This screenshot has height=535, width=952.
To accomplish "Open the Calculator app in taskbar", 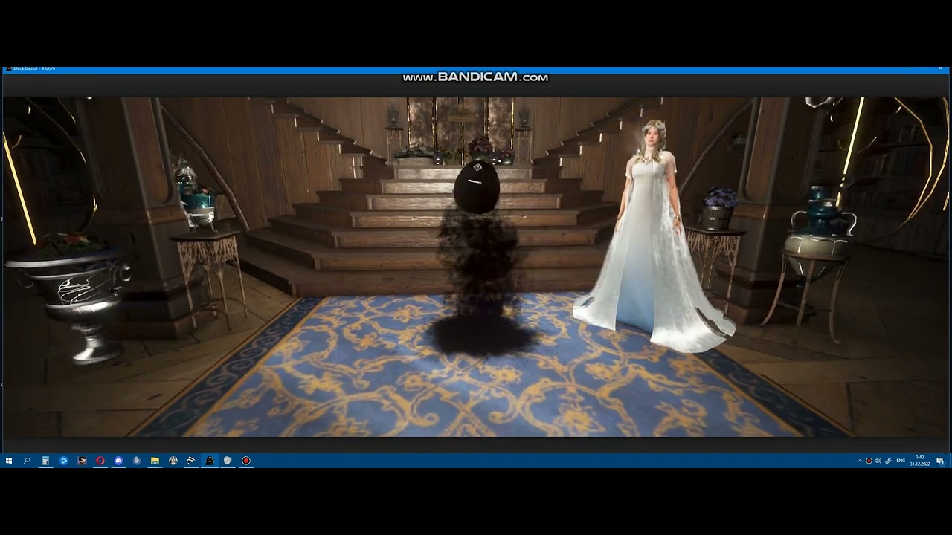I will pos(45,461).
